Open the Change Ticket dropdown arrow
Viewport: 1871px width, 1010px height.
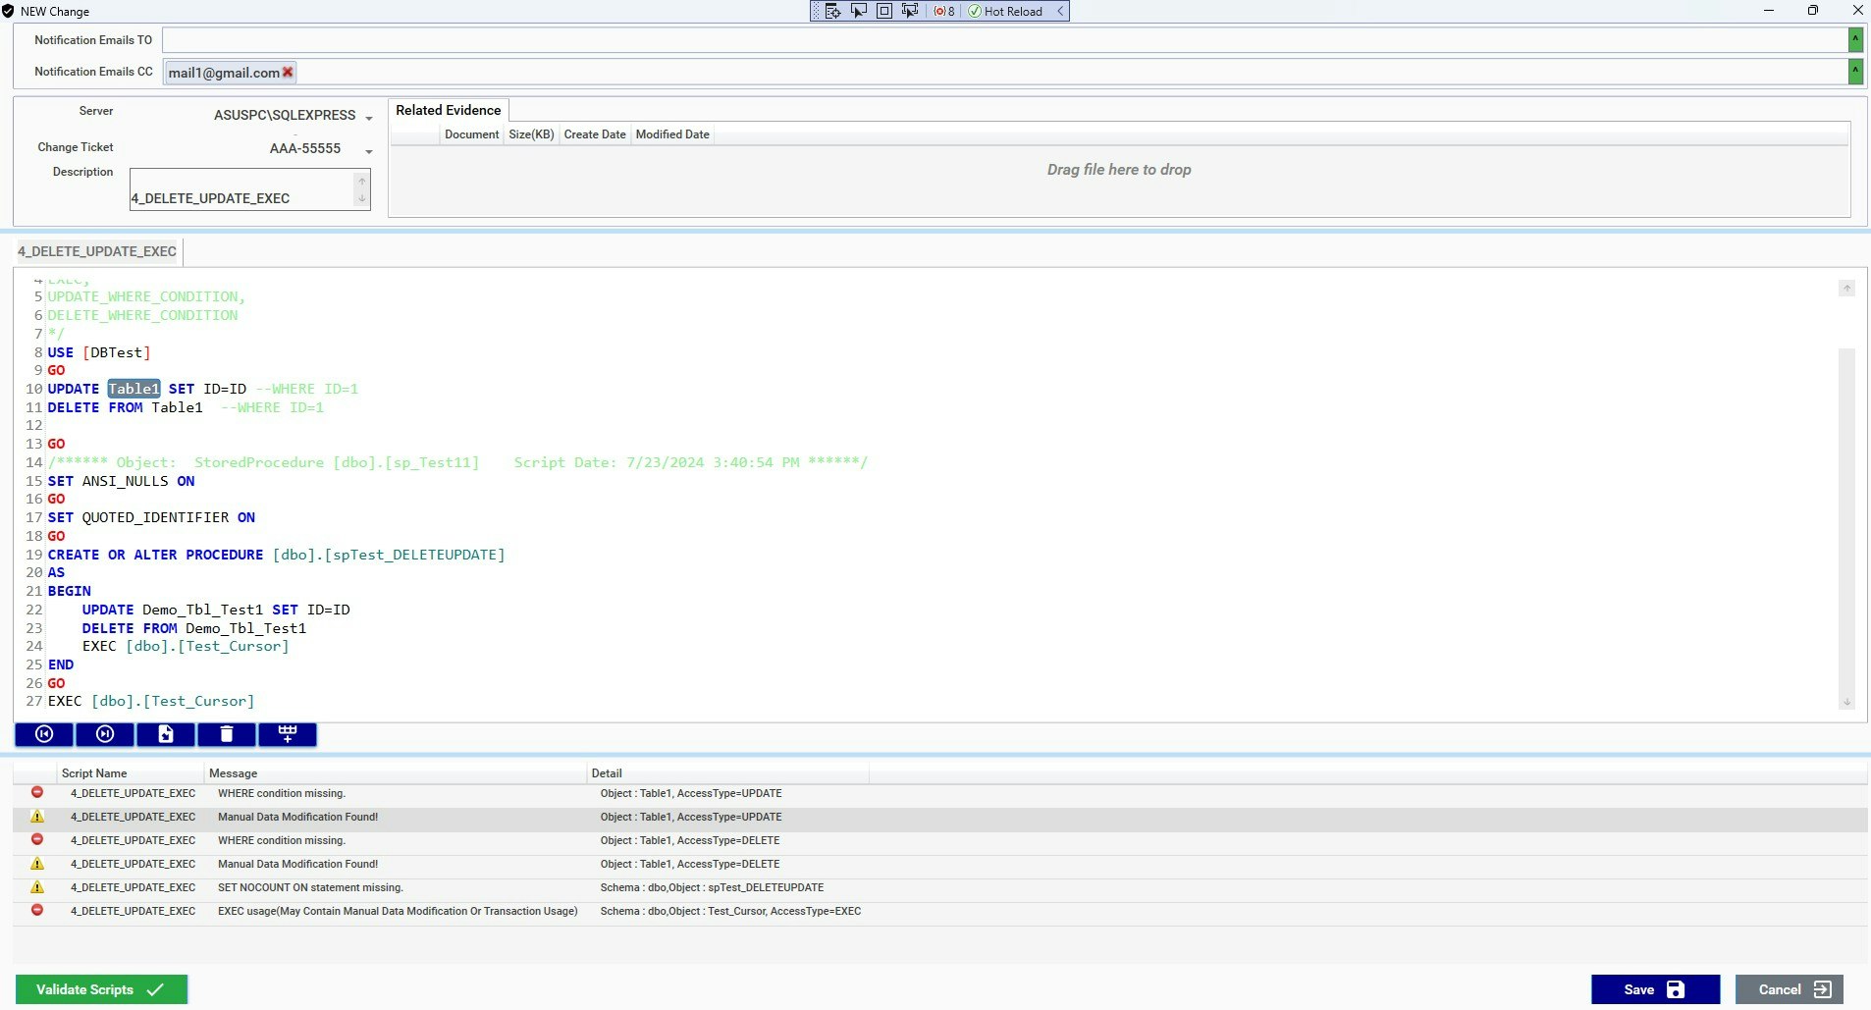(x=369, y=151)
